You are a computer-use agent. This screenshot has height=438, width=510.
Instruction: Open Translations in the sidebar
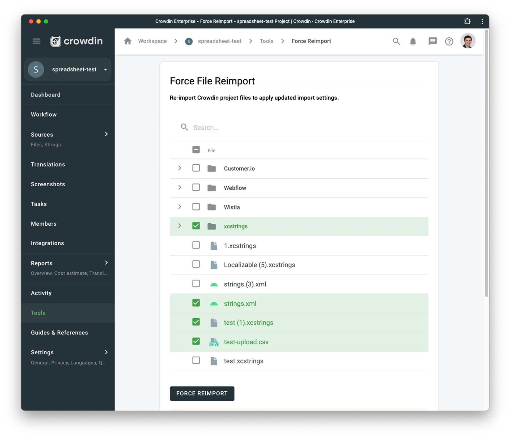(68, 165)
